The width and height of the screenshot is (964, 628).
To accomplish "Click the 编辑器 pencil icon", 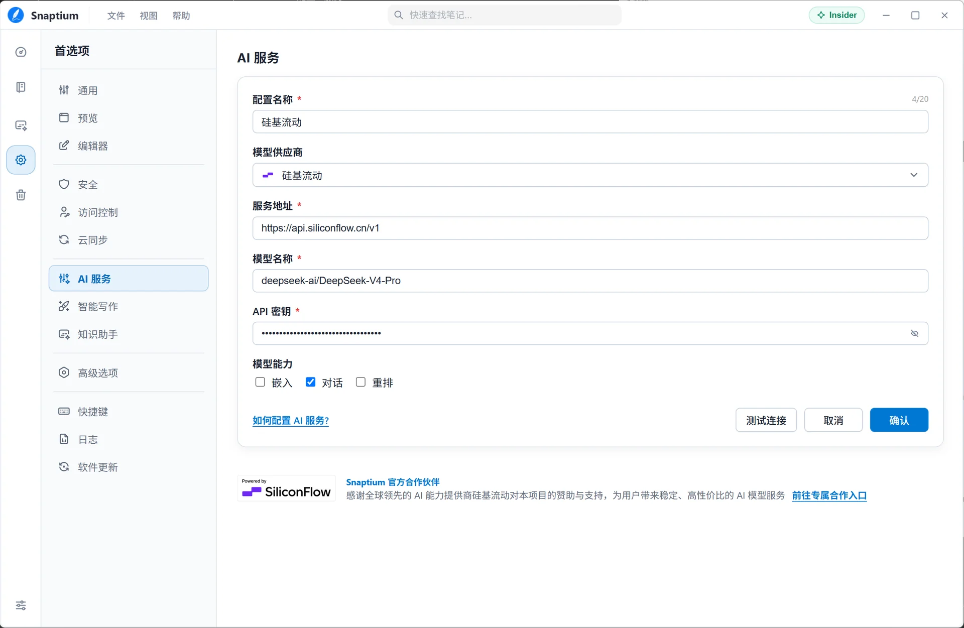I will click(x=64, y=145).
